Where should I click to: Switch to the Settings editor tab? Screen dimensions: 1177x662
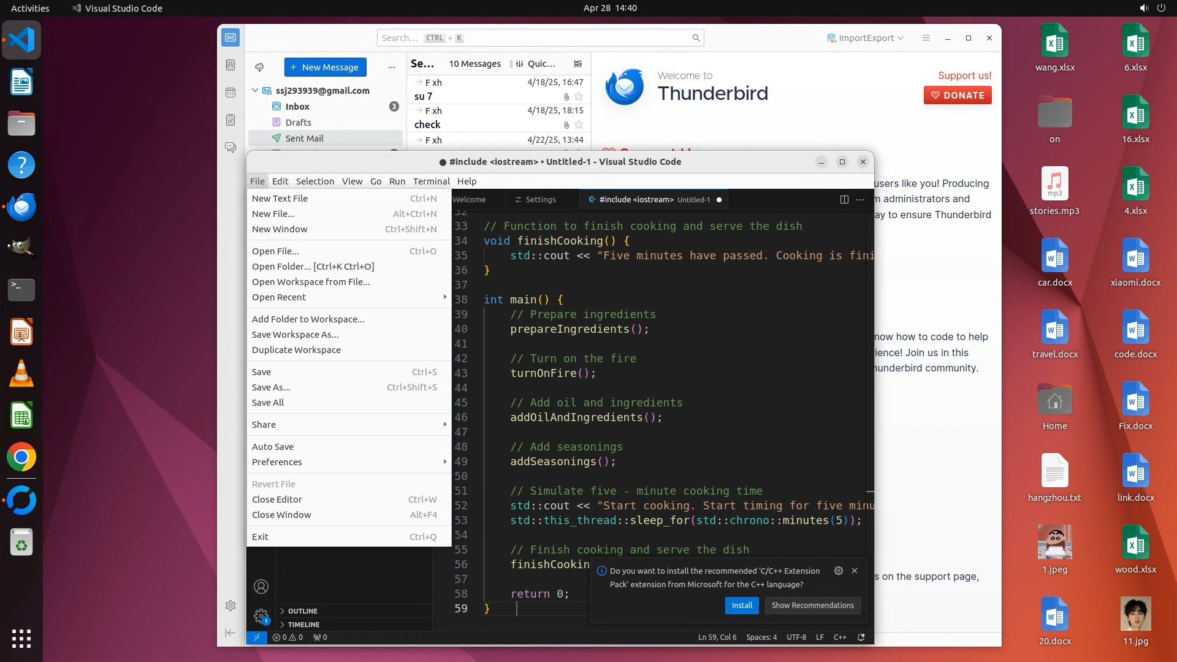coord(539,199)
